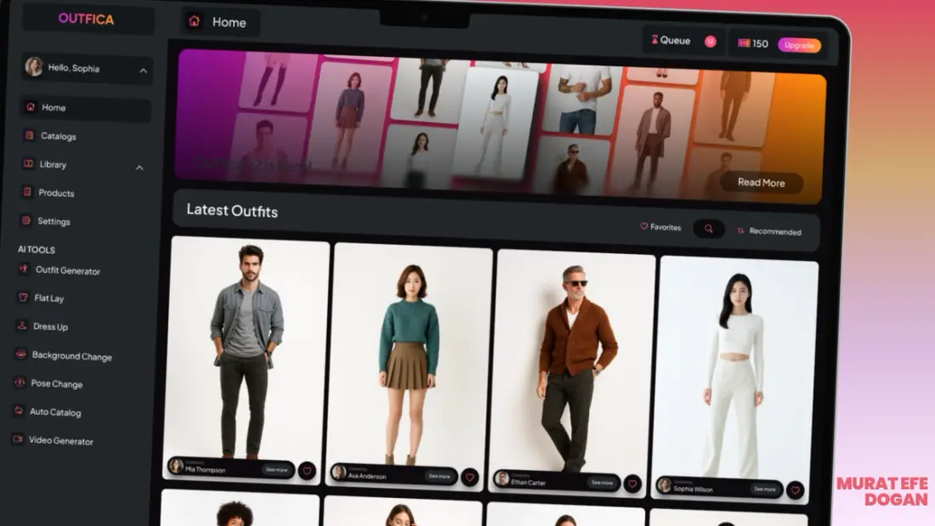Collapse the Hello, Sophia profile menu
Viewport: 935px width, 526px height.
143,71
